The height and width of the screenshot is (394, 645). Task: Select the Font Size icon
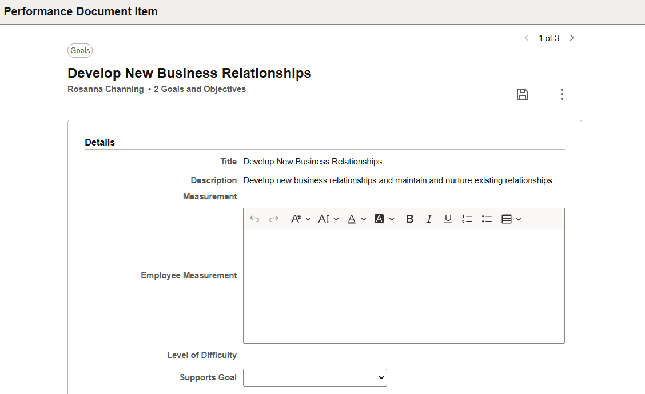click(297, 219)
